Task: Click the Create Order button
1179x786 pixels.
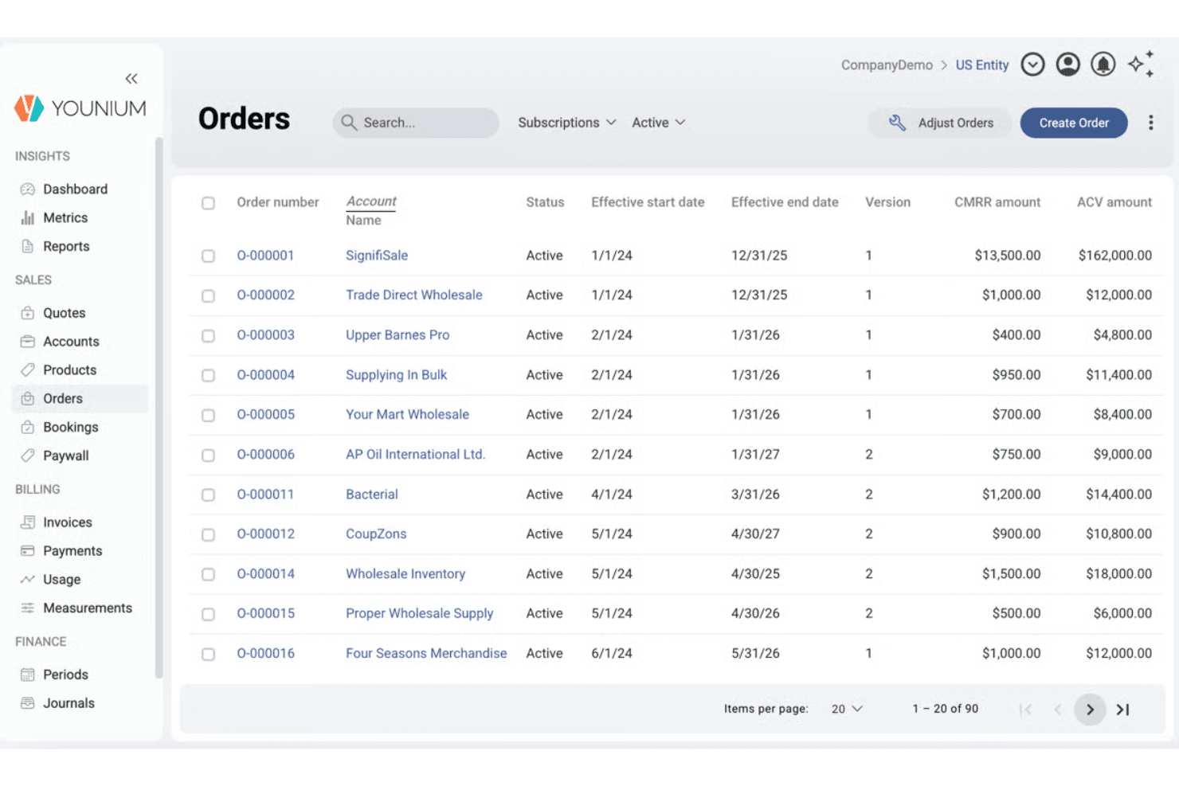Action: (1074, 123)
